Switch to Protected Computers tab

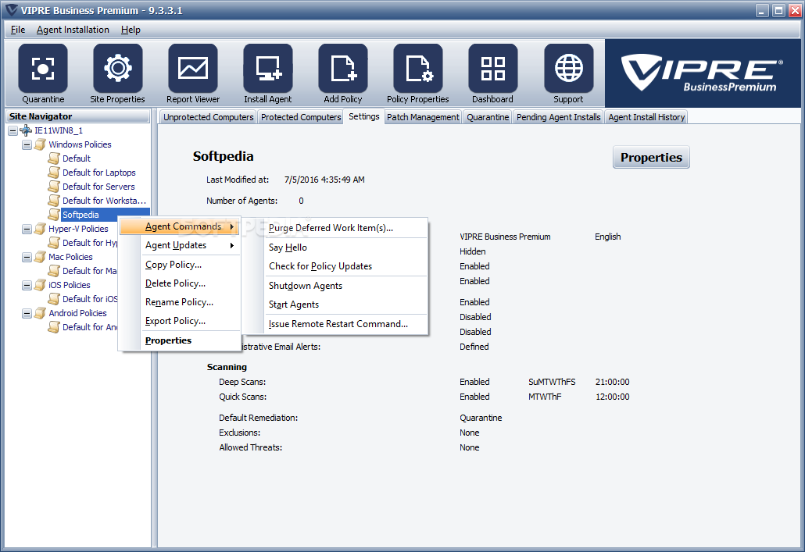301,117
